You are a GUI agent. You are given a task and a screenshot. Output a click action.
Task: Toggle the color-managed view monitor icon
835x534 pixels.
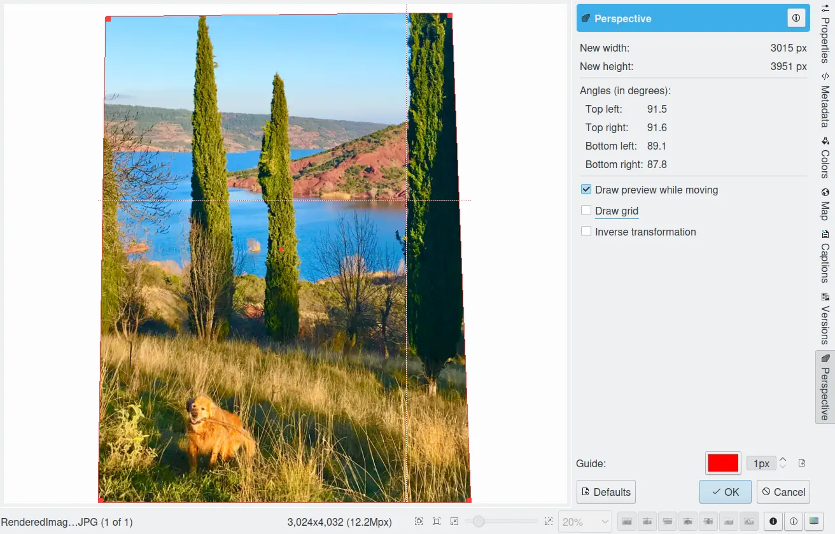(813, 522)
